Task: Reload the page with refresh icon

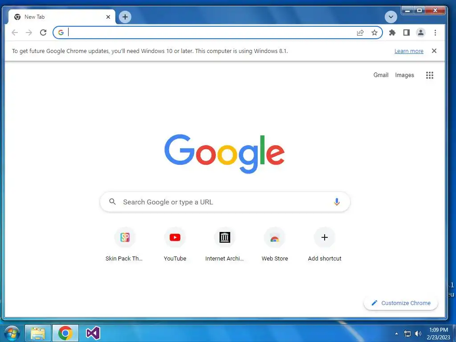Action: (43, 33)
